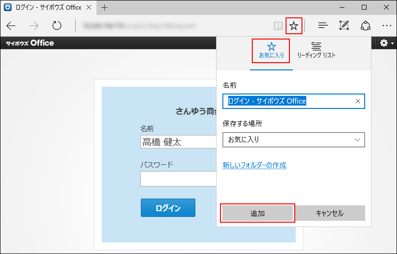Click the share icon in toolbar
This screenshot has height=254, width=397.
point(366,26)
